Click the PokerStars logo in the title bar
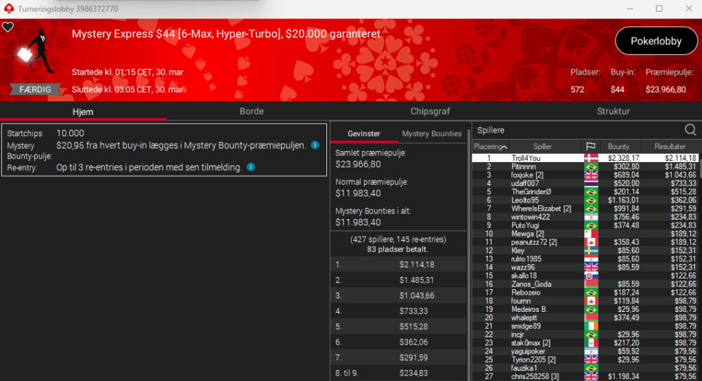Image resolution: width=702 pixels, height=381 pixels. 8,9
